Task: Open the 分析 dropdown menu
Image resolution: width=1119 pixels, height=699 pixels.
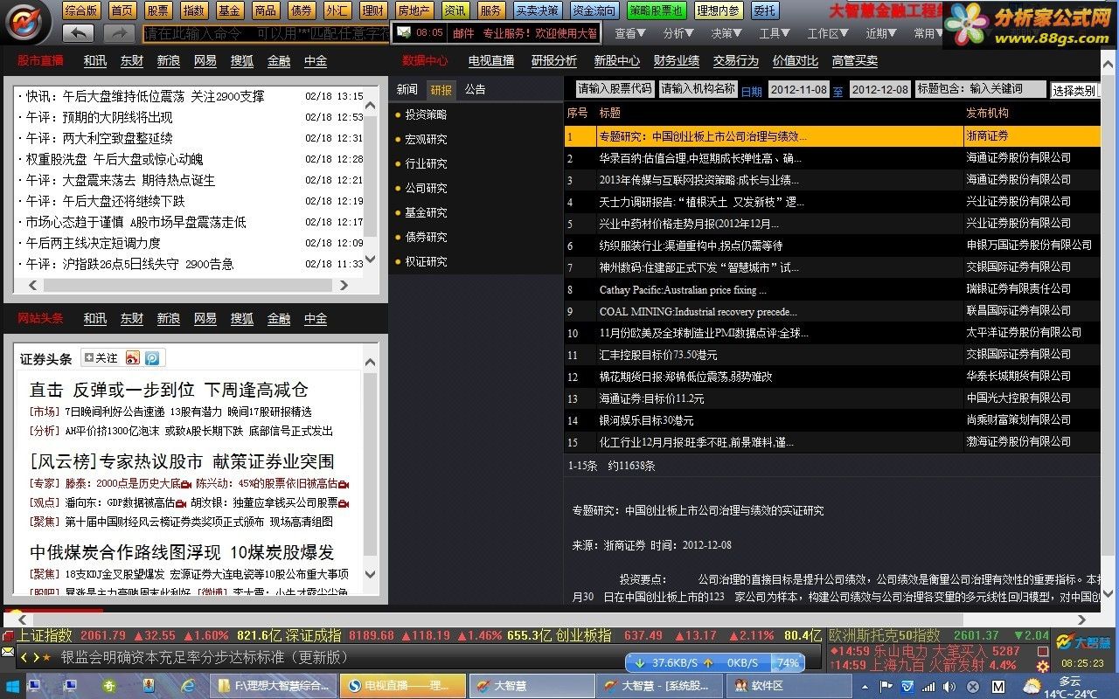Action: pos(678,33)
